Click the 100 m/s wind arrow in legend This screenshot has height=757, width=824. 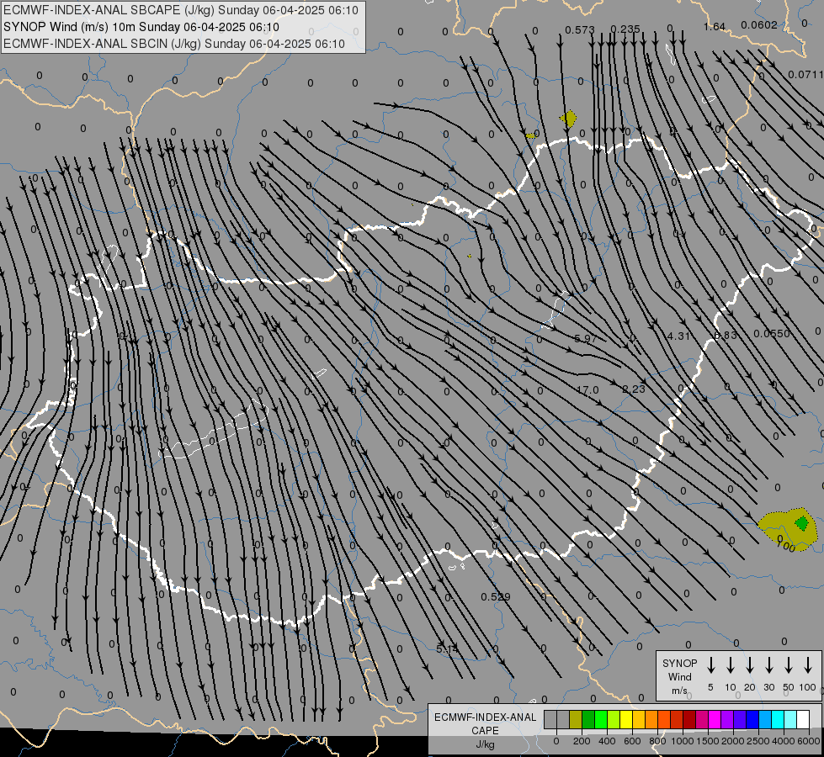(808, 665)
